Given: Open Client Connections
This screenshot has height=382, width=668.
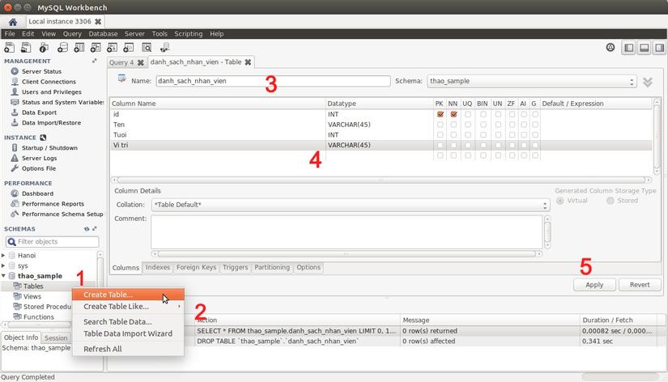Looking at the screenshot, I should click(49, 82).
